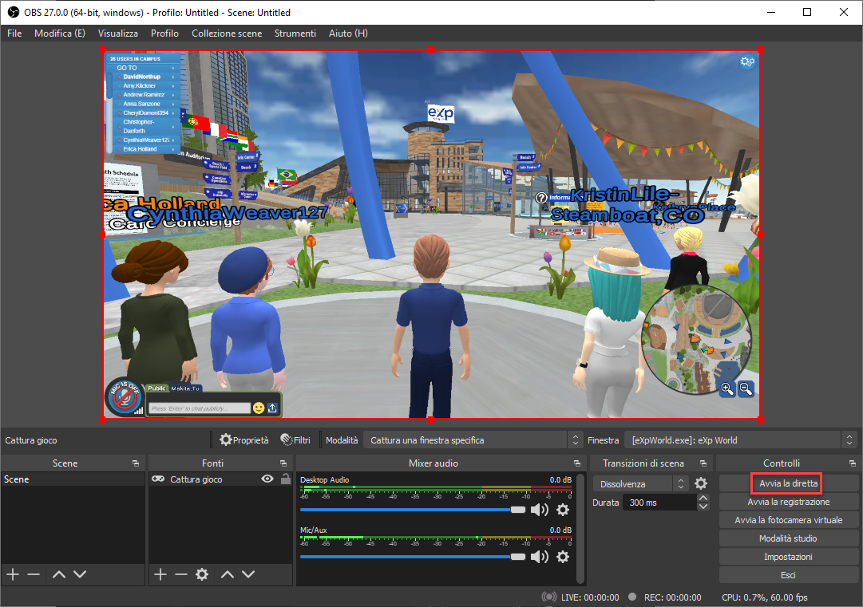Open source properties gear in the Fonti toolbar
The image size is (863, 607).
[x=203, y=574]
